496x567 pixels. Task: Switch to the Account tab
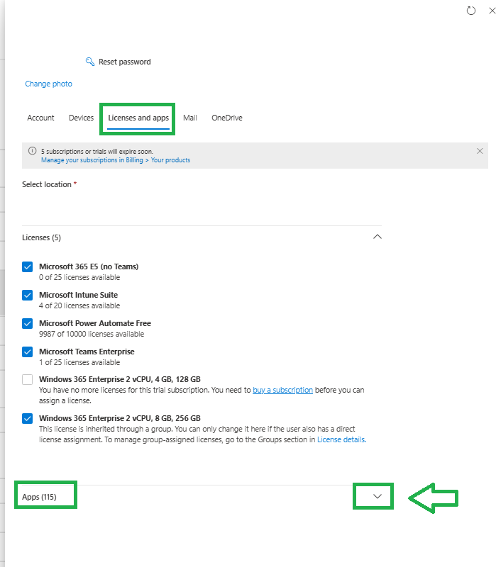tap(40, 118)
